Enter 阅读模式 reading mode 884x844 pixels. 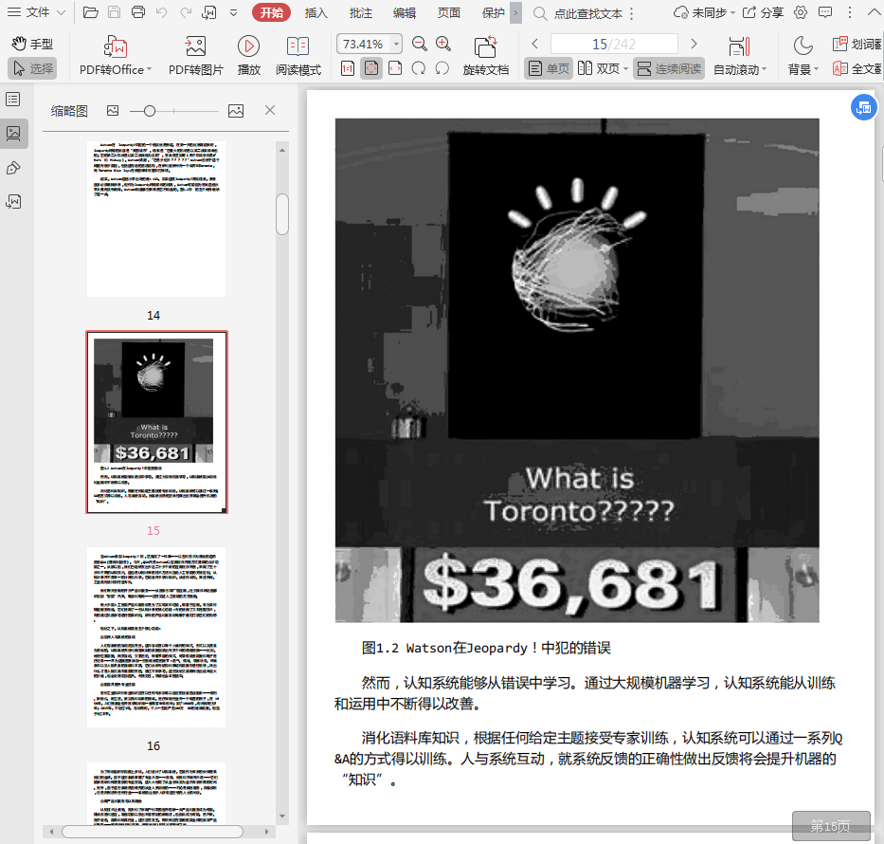pos(298,55)
